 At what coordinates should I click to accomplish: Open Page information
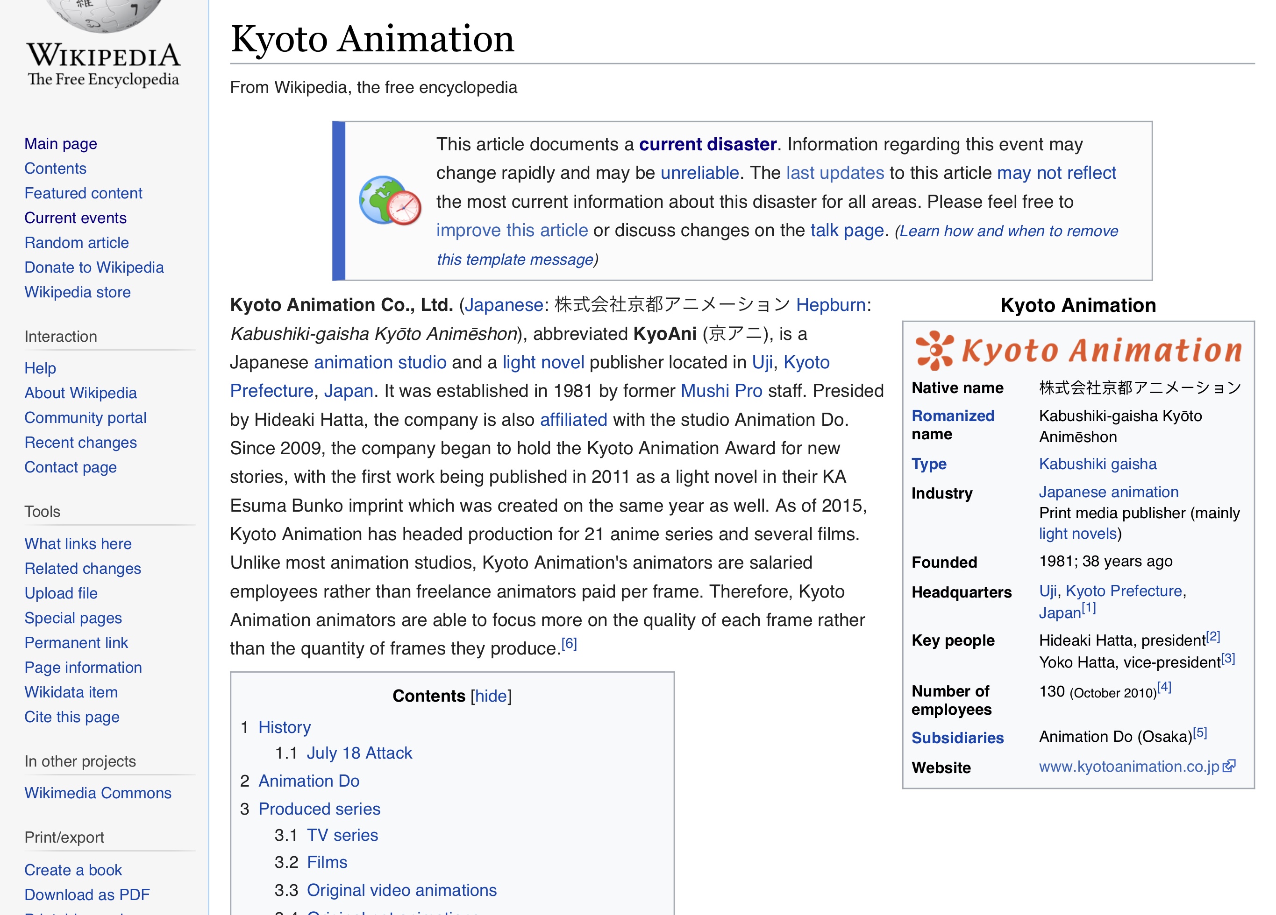coord(83,667)
